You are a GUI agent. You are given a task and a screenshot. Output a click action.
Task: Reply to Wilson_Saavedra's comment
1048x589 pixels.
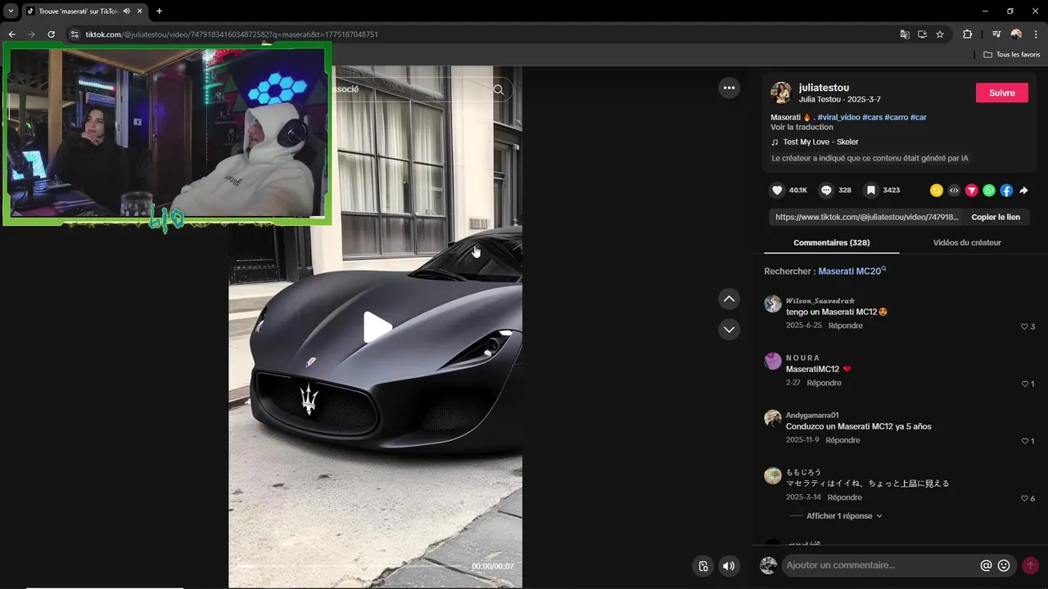845,326
